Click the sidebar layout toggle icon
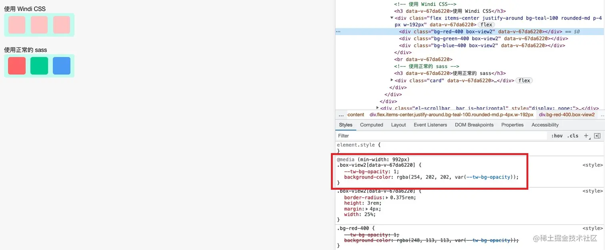Image resolution: width=605 pixels, height=250 pixels. coord(598,136)
